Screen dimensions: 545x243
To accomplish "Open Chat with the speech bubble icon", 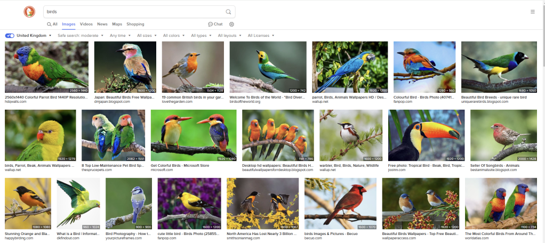I will point(215,24).
